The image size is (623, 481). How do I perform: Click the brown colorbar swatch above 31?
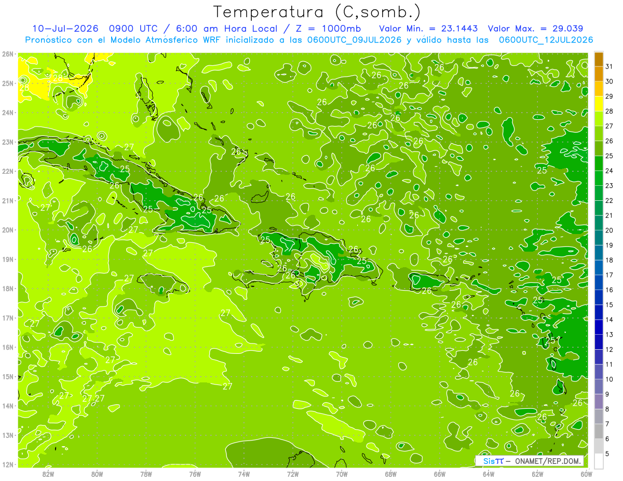tap(599, 59)
